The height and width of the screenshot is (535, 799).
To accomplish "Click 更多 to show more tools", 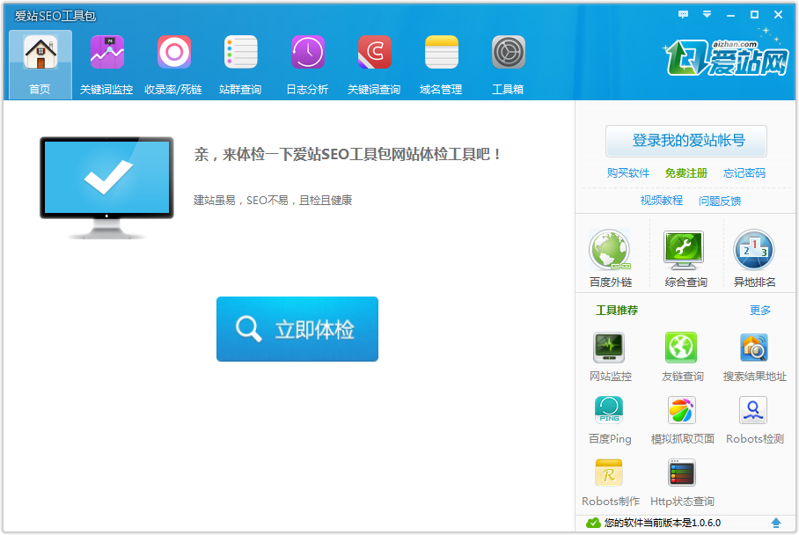I will tap(760, 311).
